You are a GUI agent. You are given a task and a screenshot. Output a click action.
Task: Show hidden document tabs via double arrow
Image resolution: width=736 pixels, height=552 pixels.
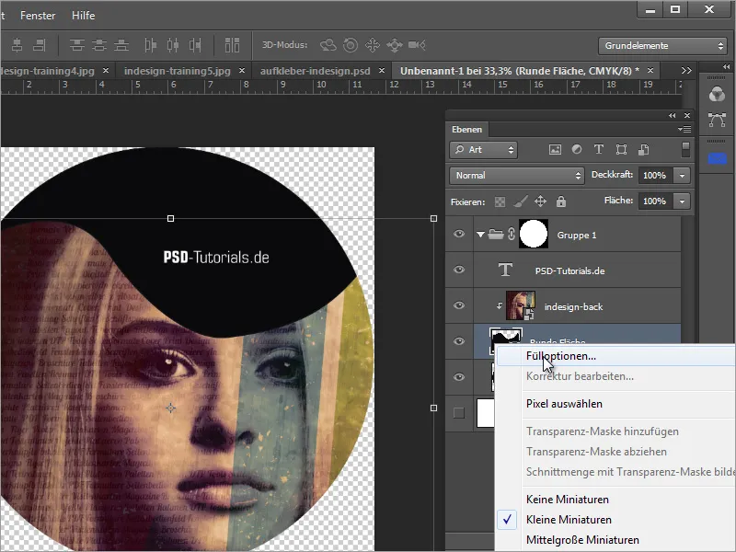[x=686, y=71]
